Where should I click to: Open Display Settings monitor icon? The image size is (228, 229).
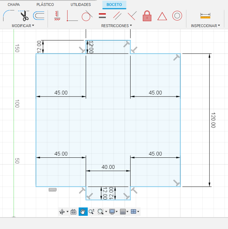point(112,212)
